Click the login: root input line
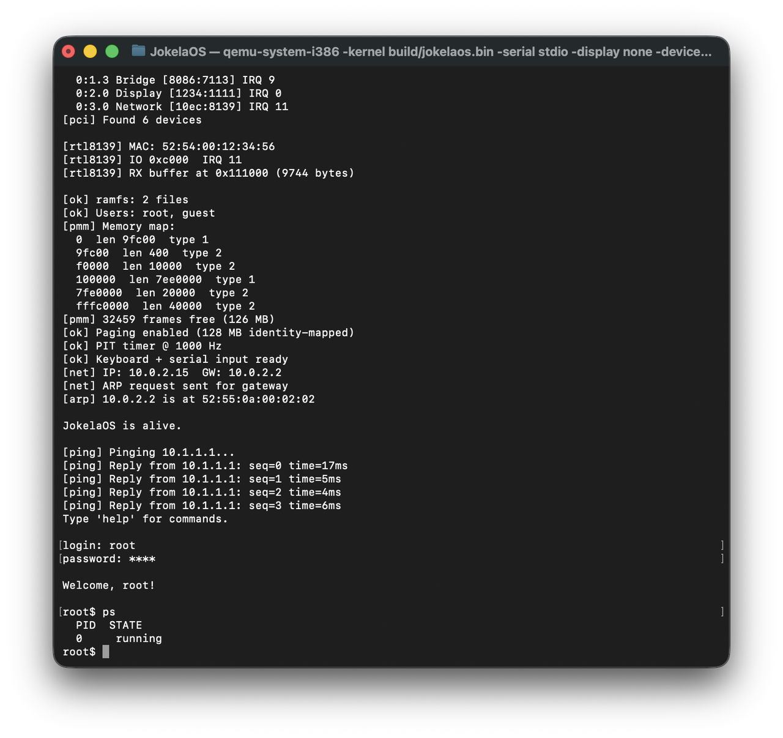The width and height of the screenshot is (783, 738). click(98, 545)
